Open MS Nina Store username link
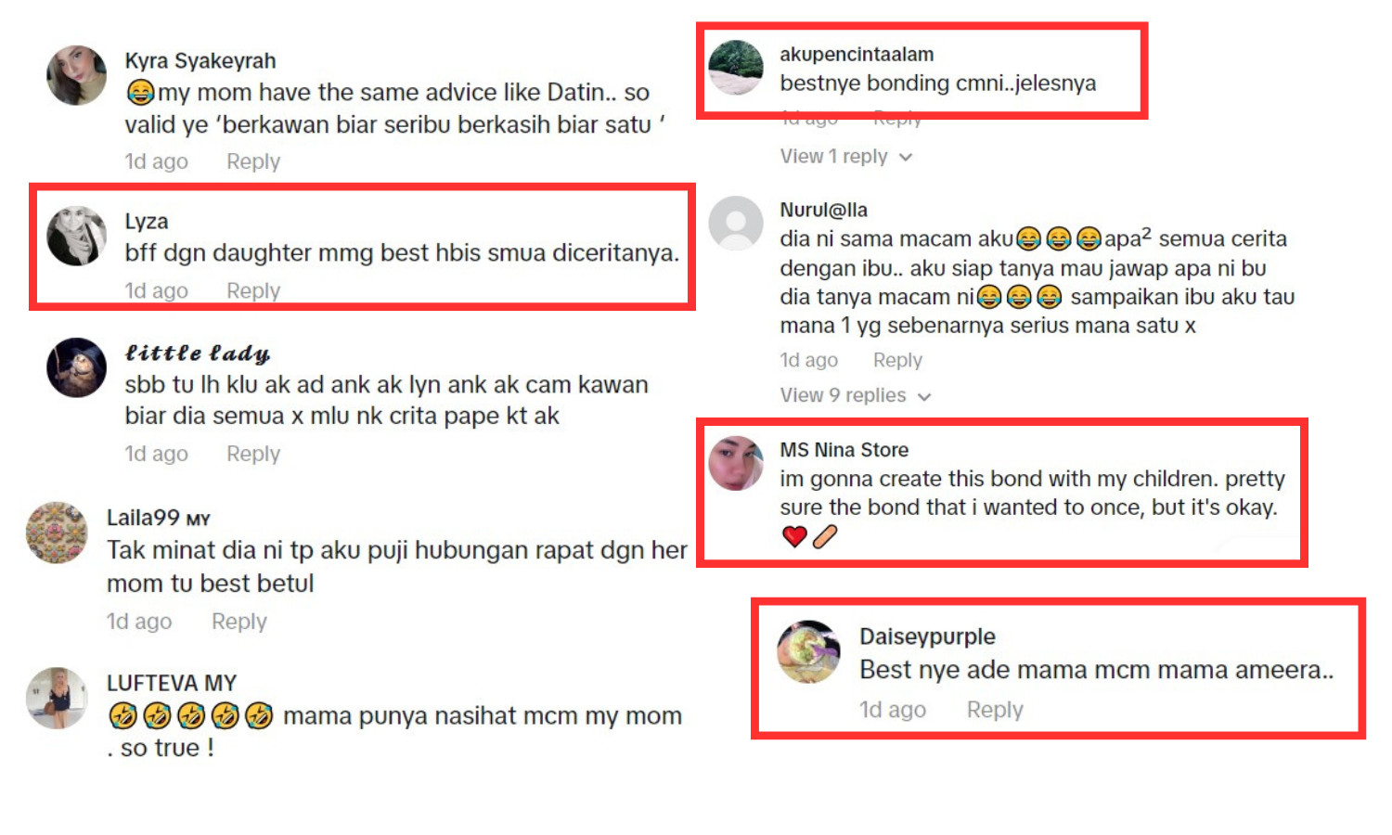 pos(844,450)
